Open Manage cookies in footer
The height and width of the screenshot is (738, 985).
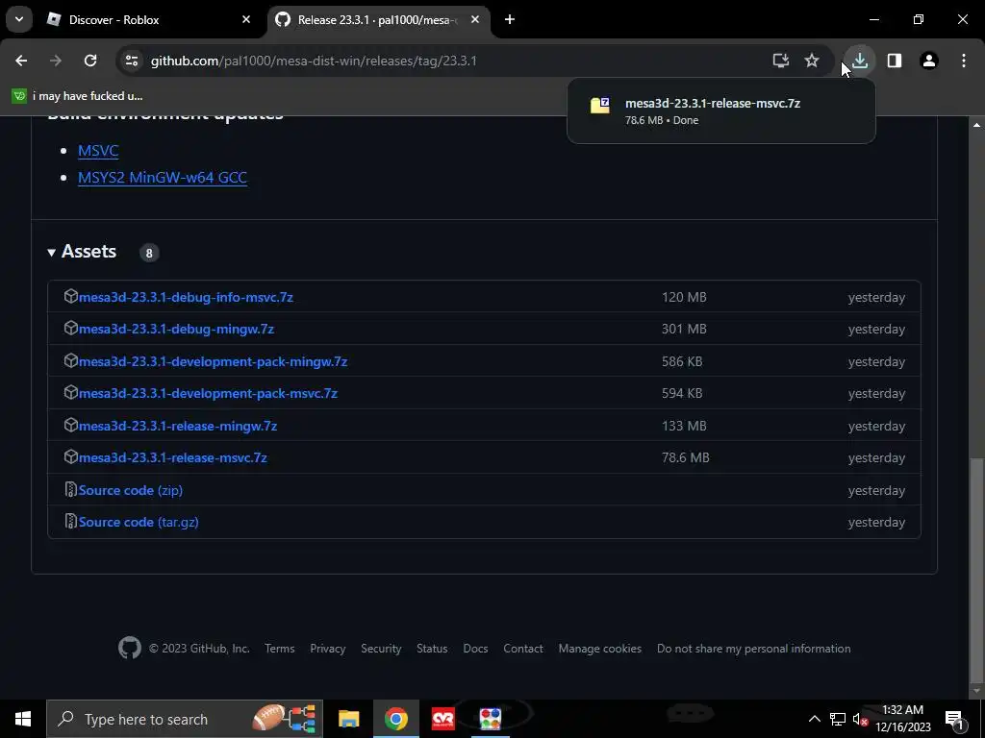[600, 649]
